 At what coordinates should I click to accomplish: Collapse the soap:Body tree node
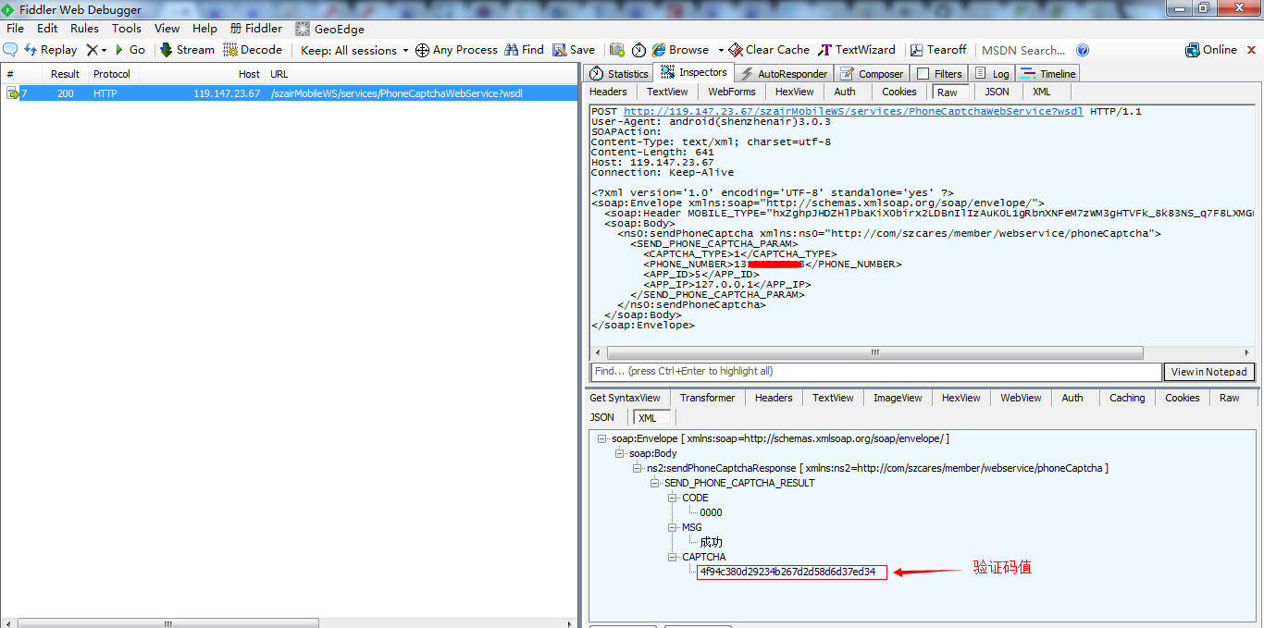click(620, 453)
